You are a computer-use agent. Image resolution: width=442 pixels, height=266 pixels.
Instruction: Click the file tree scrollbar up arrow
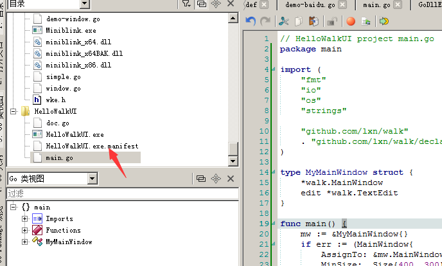click(x=233, y=18)
